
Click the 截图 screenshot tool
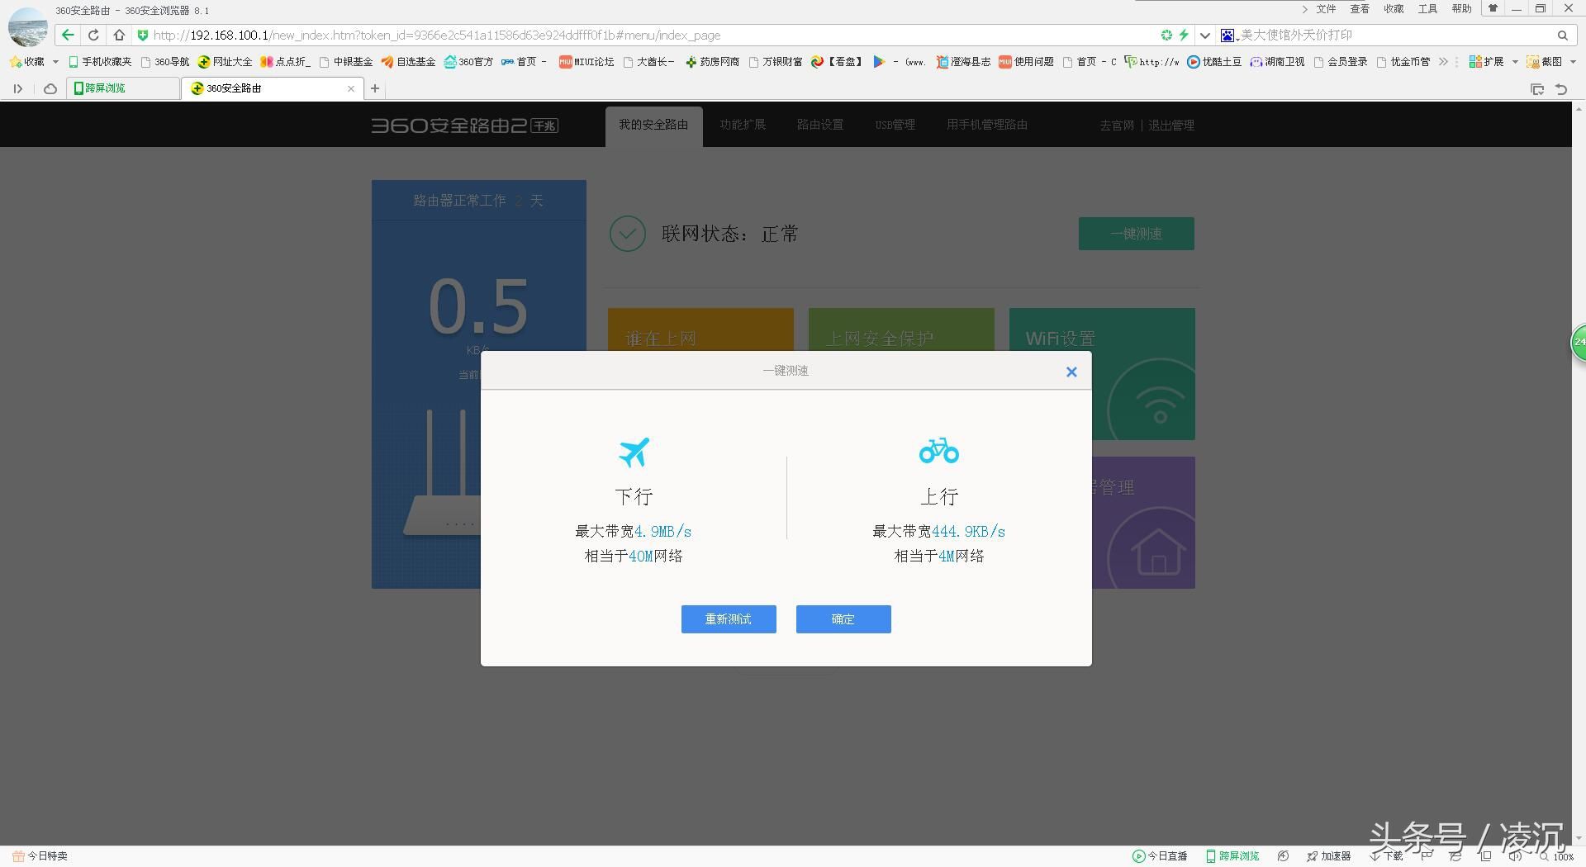click(1544, 62)
